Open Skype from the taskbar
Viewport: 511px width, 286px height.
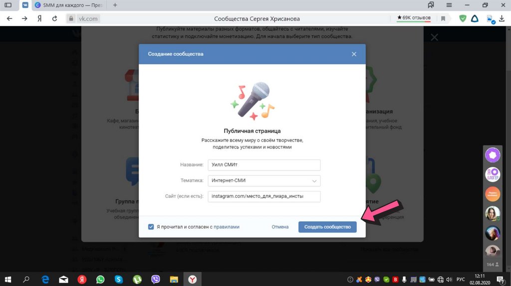(x=119, y=279)
